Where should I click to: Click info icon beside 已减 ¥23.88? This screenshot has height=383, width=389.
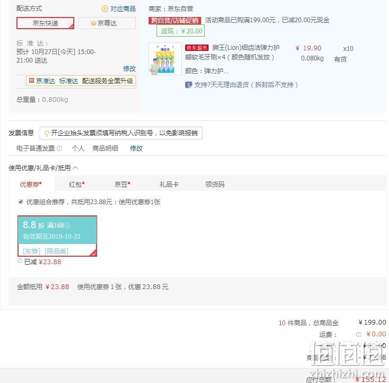coord(20,260)
